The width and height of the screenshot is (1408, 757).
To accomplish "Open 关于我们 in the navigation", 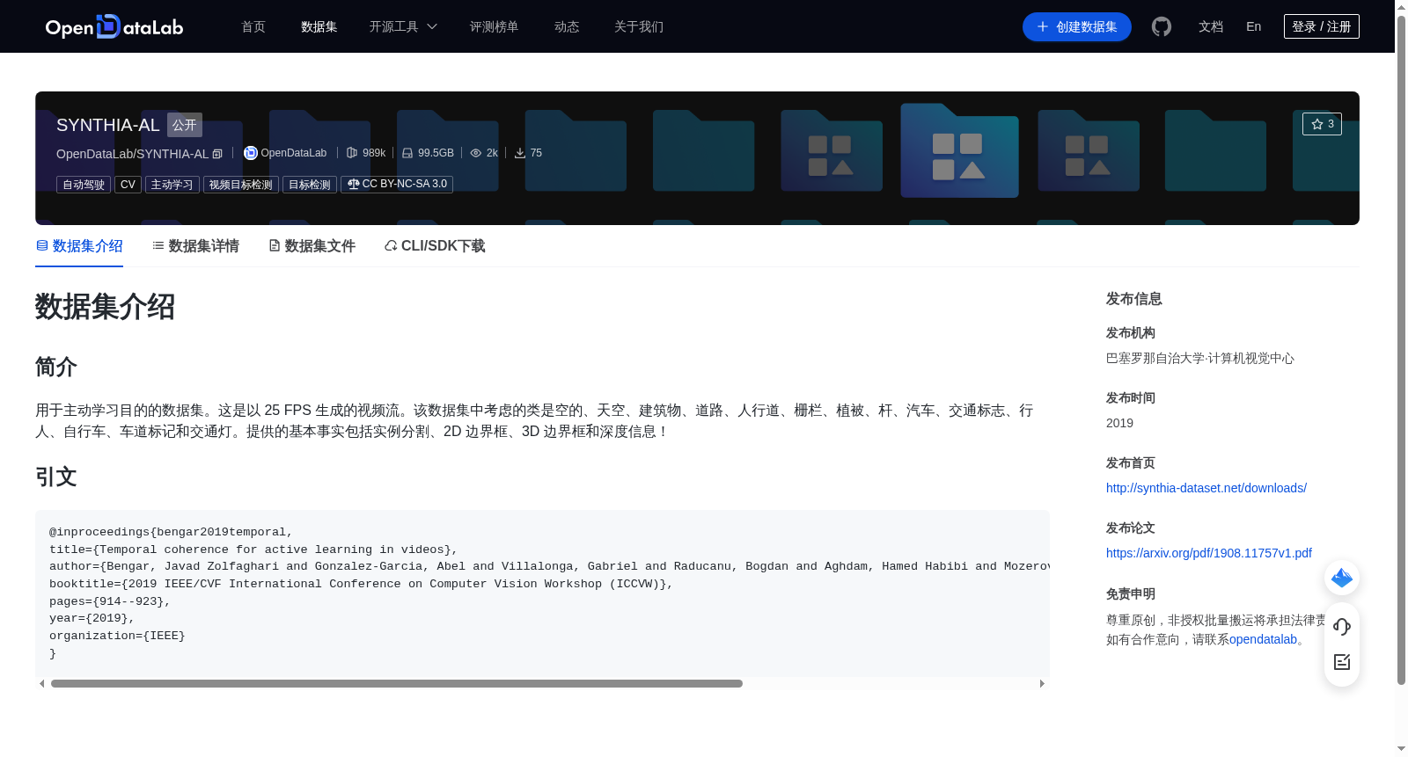I will click(639, 26).
